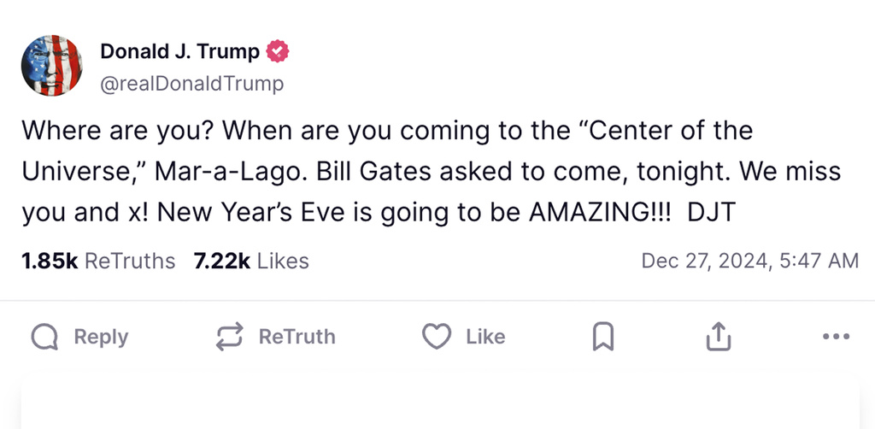The image size is (875, 429).
Task: View the 1.85k ReTruths list
Action: [98, 261]
